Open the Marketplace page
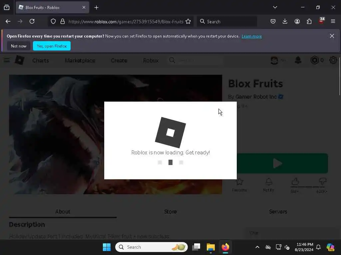This screenshot has width=341, height=255. point(80,60)
